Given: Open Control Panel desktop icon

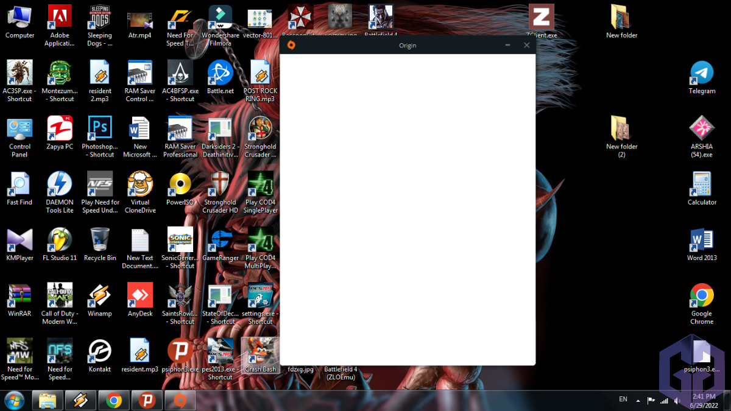Looking at the screenshot, I should tap(19, 136).
